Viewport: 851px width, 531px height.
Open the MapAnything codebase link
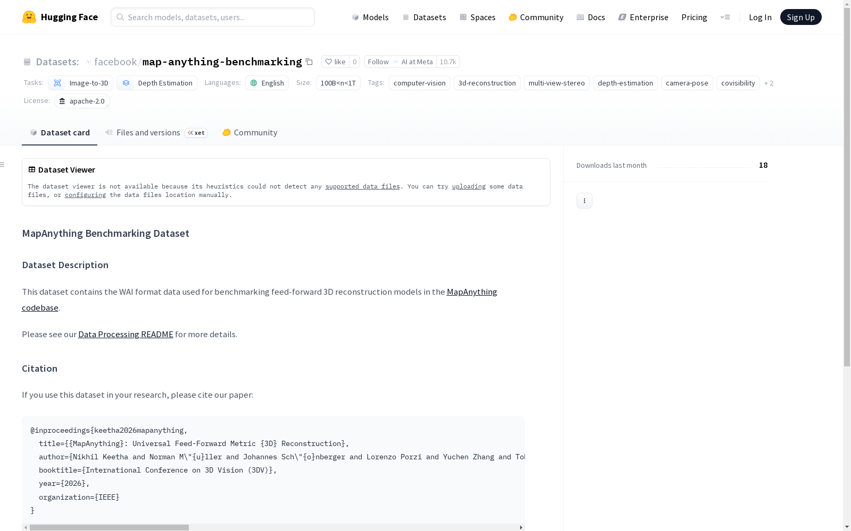pos(472,292)
